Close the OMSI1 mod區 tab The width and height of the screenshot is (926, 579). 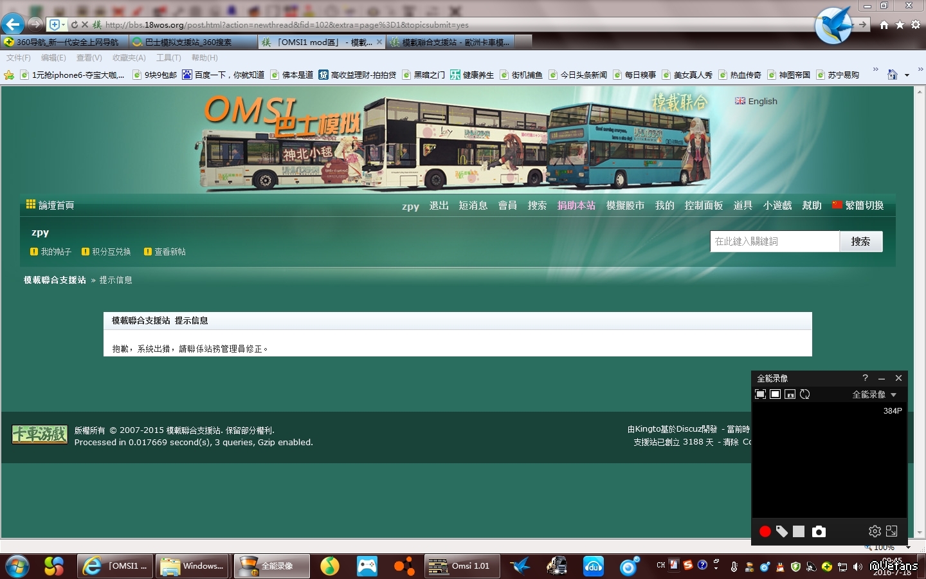click(379, 42)
